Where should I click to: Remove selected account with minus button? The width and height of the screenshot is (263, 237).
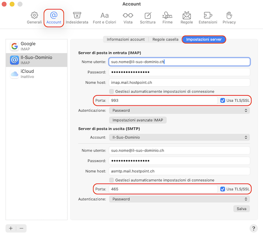click(21, 228)
